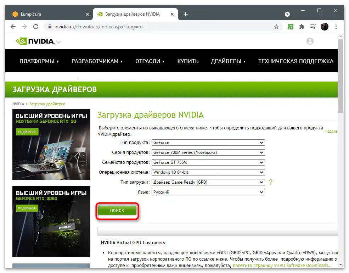Expand the Операционная система dropdown
Image resolution: width=349 pixels, height=273 pixels.
tap(208, 172)
